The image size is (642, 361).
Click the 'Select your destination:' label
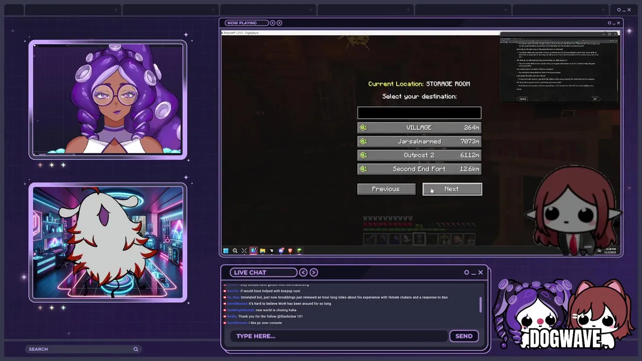point(419,96)
